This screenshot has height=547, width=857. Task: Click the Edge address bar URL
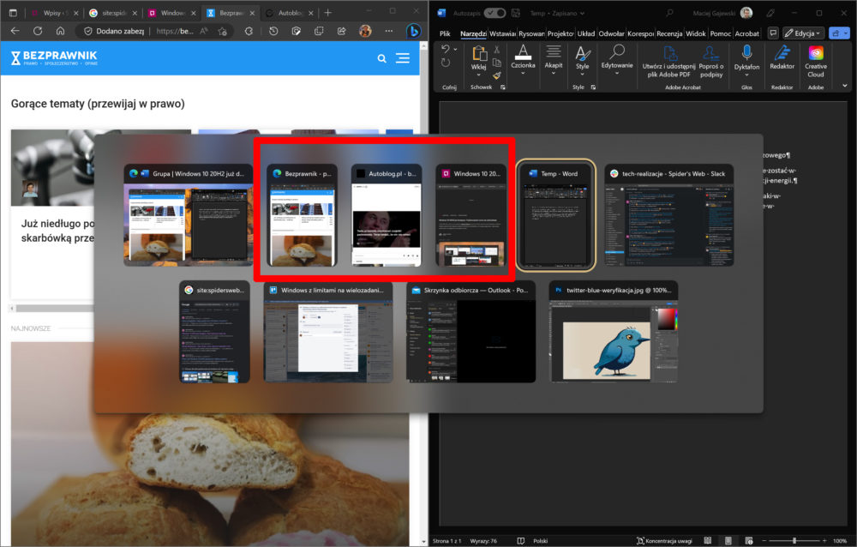(175, 31)
